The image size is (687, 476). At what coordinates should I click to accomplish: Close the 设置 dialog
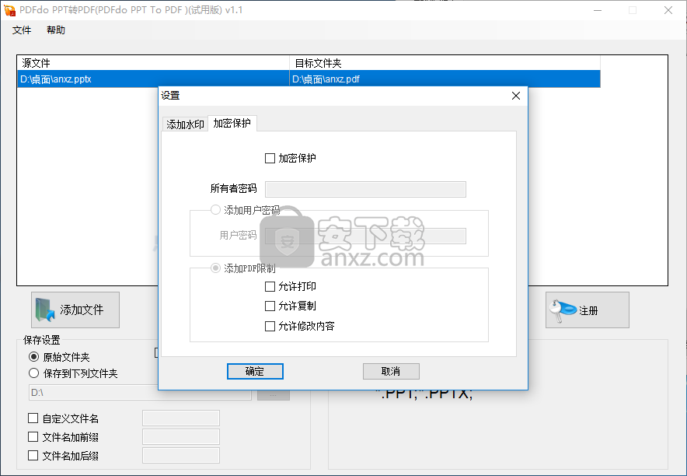[516, 96]
